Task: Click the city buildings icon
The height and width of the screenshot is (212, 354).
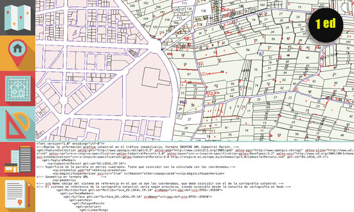Action: pyautogui.click(x=18, y=159)
